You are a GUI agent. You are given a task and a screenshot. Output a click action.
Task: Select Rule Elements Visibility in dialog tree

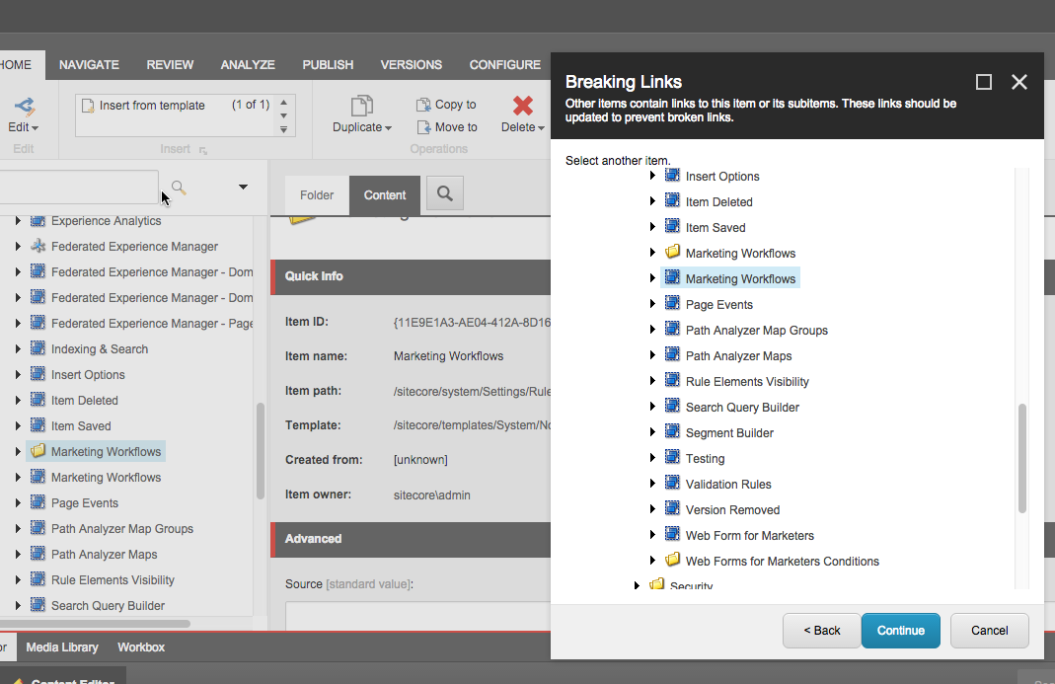coord(747,382)
